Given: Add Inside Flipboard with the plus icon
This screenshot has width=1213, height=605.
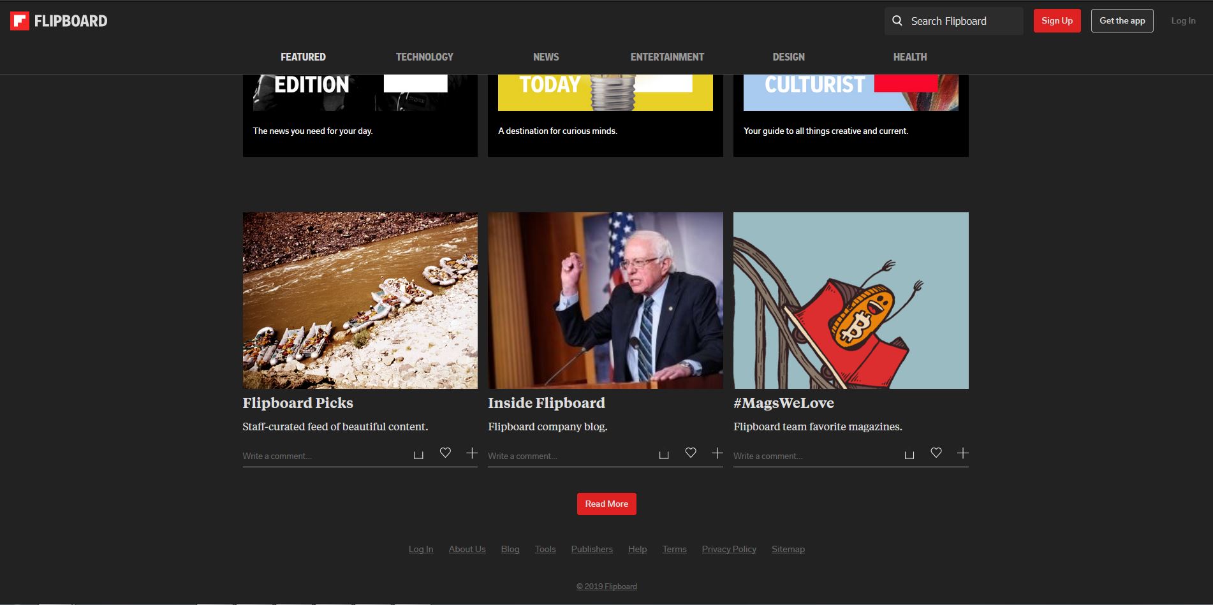Looking at the screenshot, I should tap(717, 453).
